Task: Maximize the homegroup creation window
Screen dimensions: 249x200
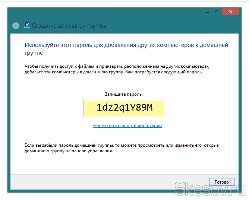Action: coord(217,12)
